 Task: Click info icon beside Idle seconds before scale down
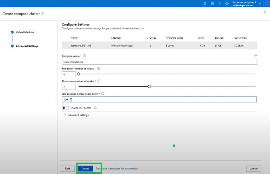point(103,94)
